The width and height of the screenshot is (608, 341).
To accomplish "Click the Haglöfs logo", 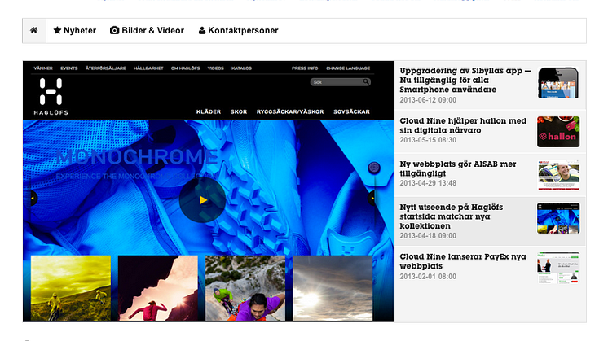I will point(51,96).
